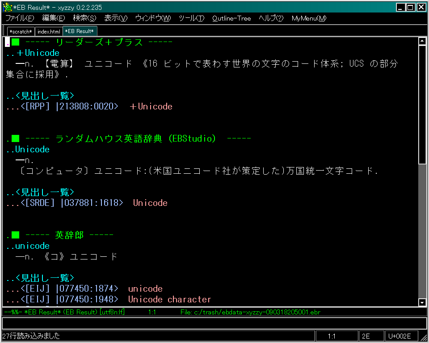Screen dimensions: 429x343
Task: Follow the [SRDE] 037881:1618 Unicode link
Action: (87, 203)
